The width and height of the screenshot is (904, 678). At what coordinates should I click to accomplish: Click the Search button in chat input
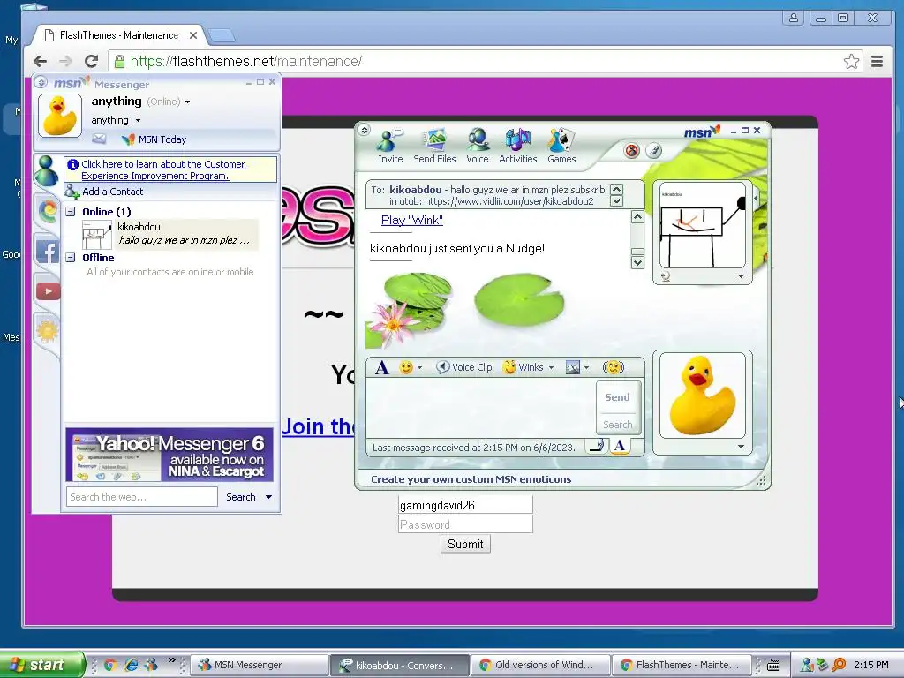617,425
